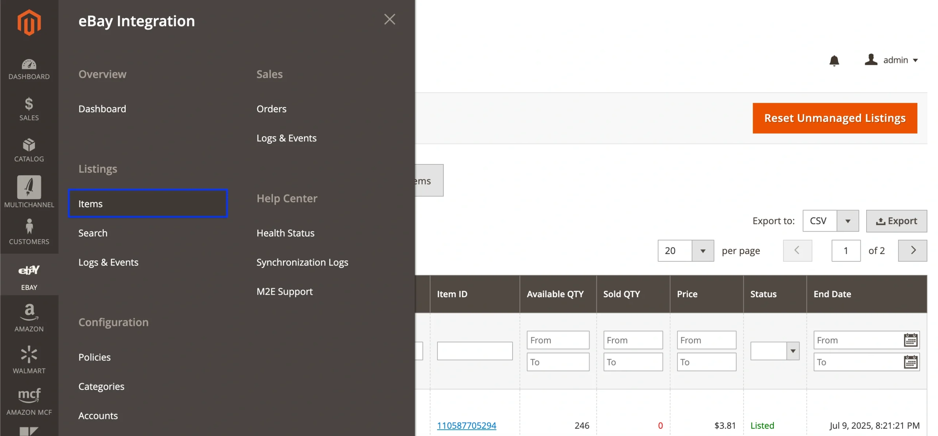Screen dimensions: 938x436
Task: Click the notifications bell icon
Action: point(834,60)
